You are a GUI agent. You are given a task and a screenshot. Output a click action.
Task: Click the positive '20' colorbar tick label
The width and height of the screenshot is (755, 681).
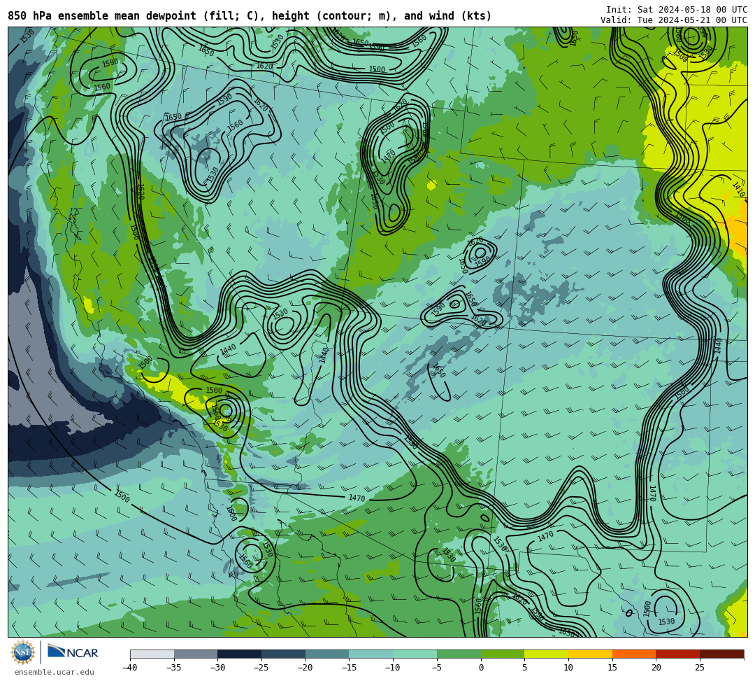pos(656,668)
